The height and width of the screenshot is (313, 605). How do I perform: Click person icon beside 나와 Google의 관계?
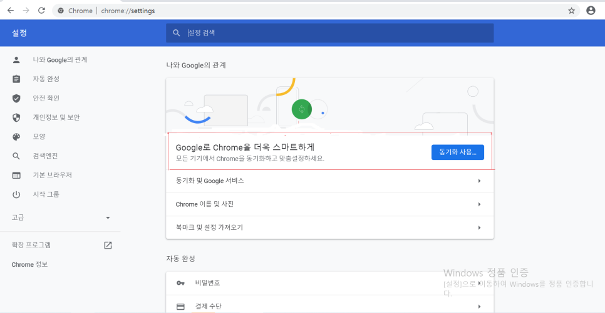pyautogui.click(x=16, y=60)
